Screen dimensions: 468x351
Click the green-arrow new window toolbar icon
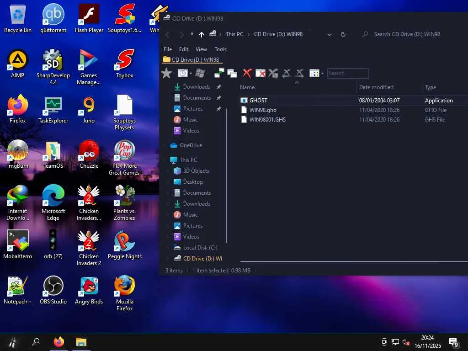pos(219,73)
